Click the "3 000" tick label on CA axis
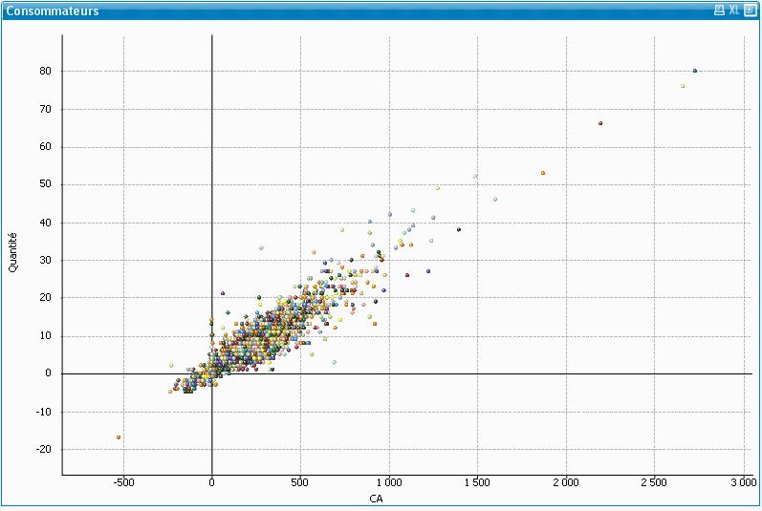 744,482
